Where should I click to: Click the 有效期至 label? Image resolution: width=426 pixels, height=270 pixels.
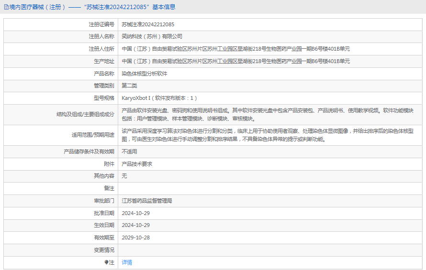tap(104, 238)
